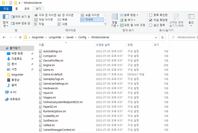Open the group by (분류 방법) dropdown
Image resolution: width=198 pixels, height=133 pixels.
(129, 15)
